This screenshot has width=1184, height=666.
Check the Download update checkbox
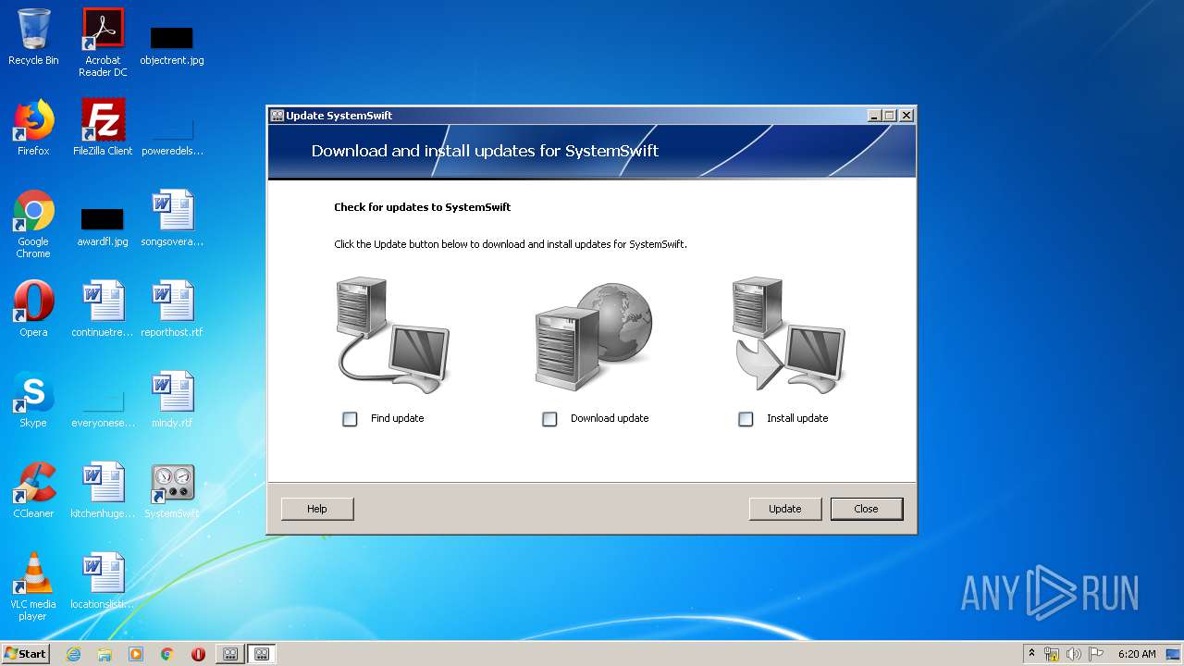[x=549, y=419]
